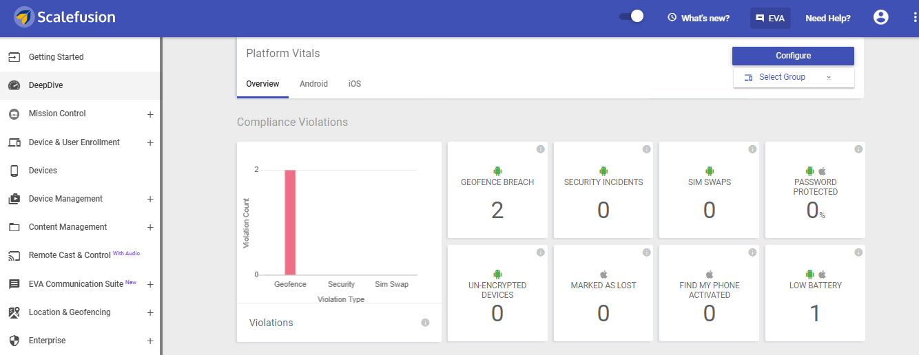Click the Geofence bar in the chart
The height and width of the screenshot is (355, 919).
click(290, 222)
